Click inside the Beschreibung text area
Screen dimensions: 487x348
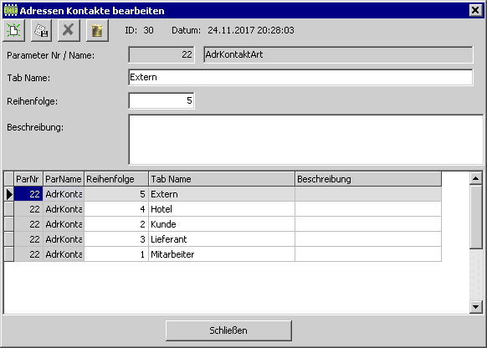pyautogui.click(x=305, y=140)
